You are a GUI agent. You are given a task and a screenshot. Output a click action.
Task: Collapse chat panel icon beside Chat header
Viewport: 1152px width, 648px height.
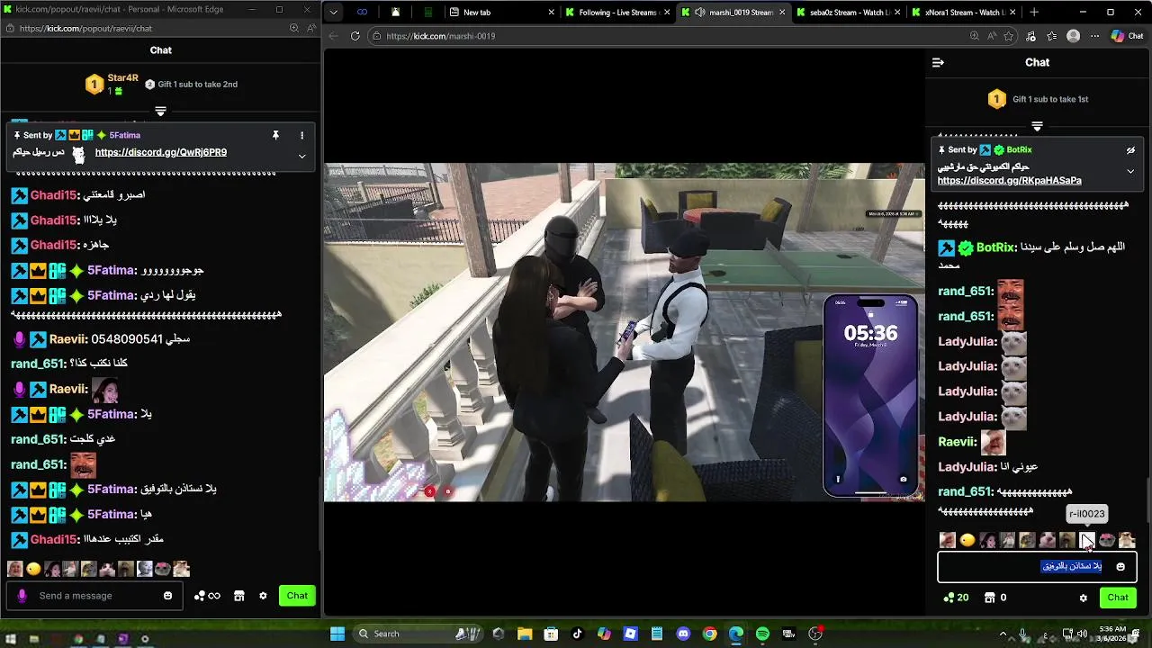tap(938, 62)
